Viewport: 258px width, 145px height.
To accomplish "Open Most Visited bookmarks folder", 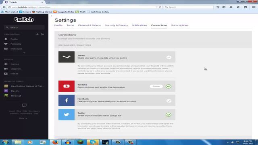I will [x=10, y=12].
